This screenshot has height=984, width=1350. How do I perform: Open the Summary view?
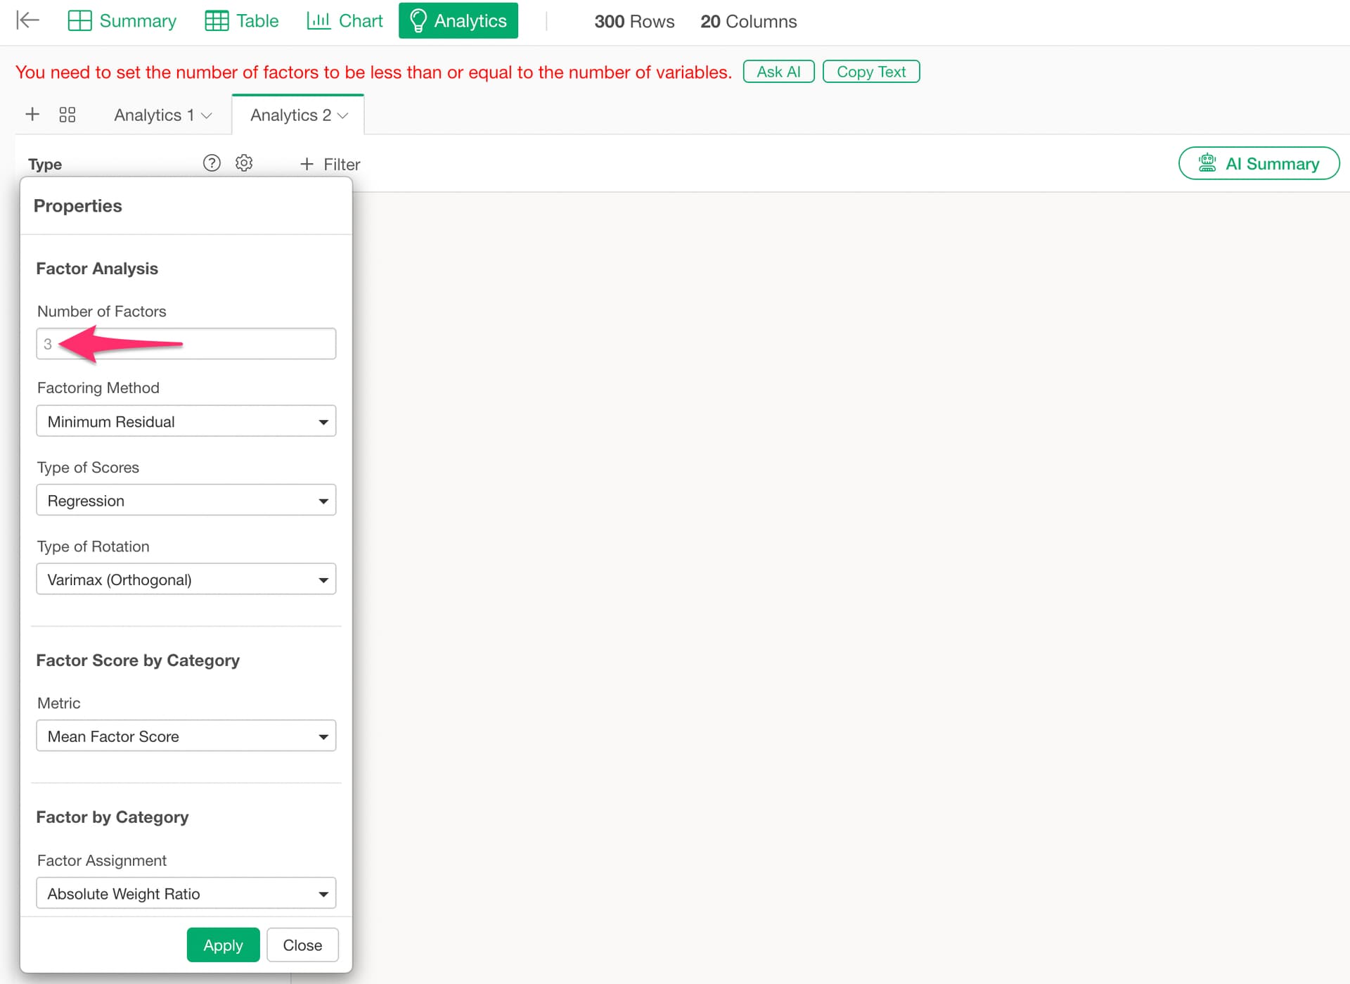(122, 20)
